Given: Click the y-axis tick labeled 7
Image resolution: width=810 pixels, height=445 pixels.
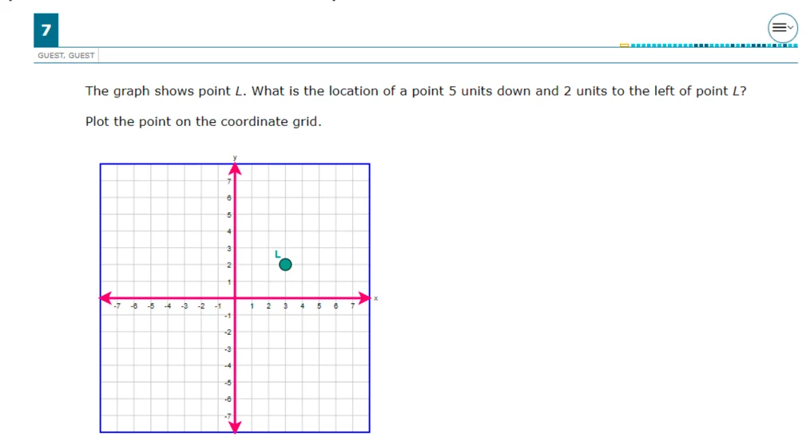Looking at the screenshot, I should click(x=228, y=181).
